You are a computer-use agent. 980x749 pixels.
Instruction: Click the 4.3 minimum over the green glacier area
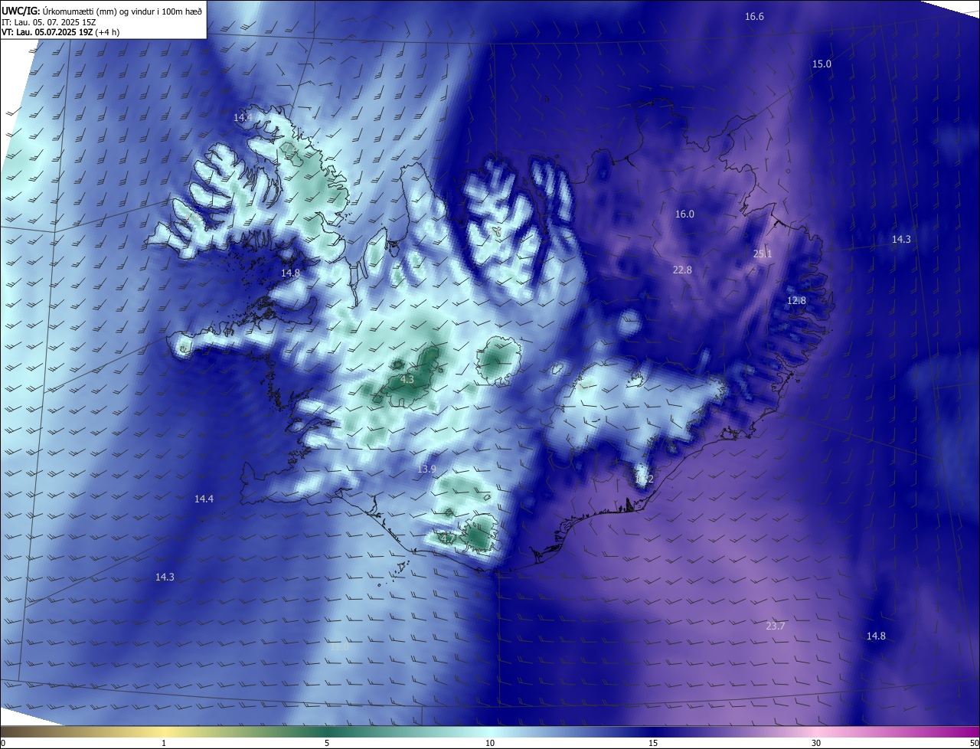point(407,379)
